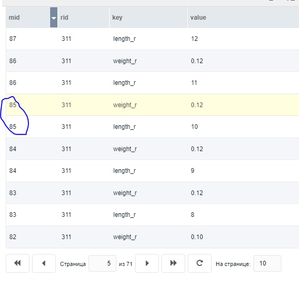The image size is (299, 281).
Task: Select mid cell 87
Action: 13,39
